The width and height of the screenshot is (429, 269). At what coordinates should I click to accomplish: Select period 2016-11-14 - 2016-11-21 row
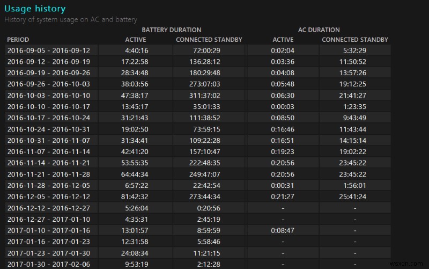click(49, 163)
